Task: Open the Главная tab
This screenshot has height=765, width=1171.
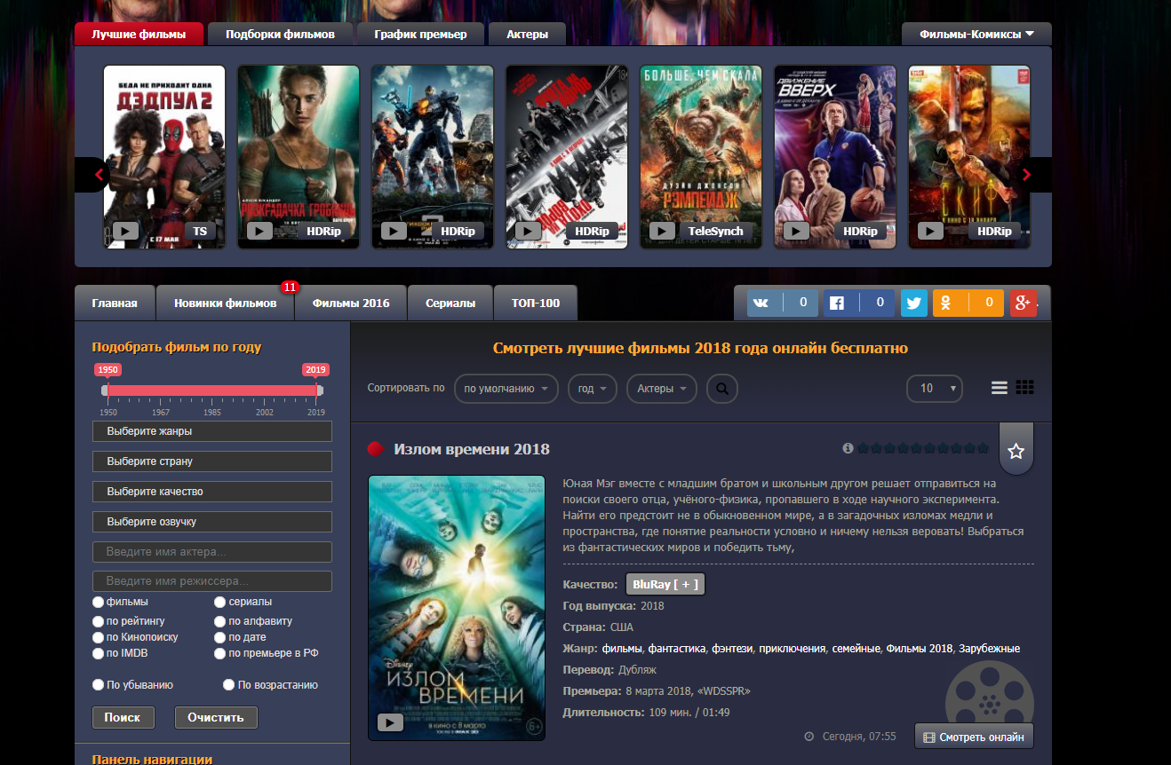Action: pos(115,304)
